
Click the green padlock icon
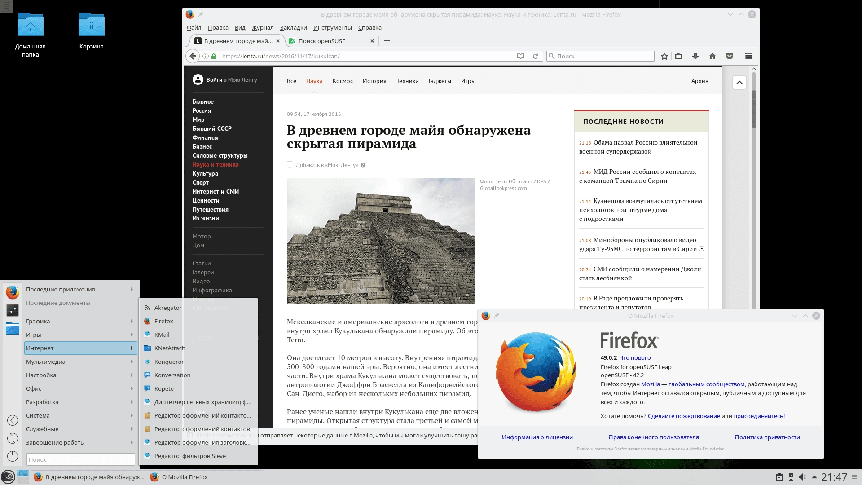point(214,56)
